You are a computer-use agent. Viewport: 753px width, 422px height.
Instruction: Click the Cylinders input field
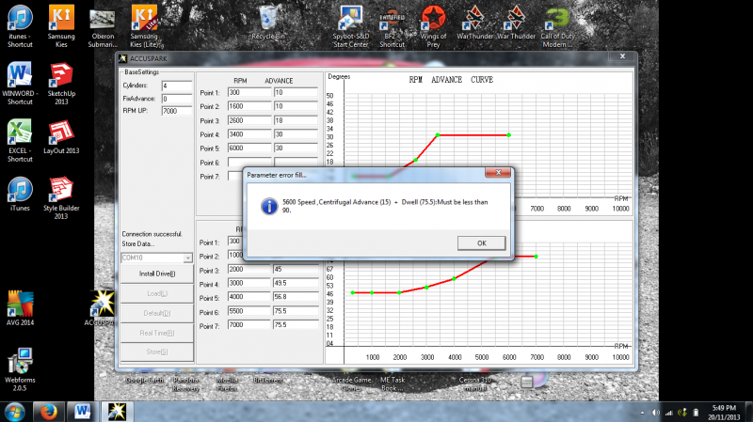coord(177,86)
